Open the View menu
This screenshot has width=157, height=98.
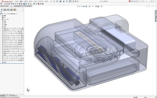[26, 1]
